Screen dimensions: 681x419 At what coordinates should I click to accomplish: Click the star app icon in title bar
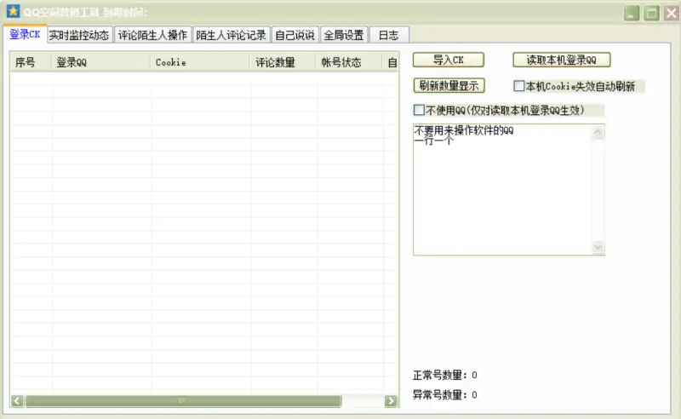pyautogui.click(x=13, y=12)
